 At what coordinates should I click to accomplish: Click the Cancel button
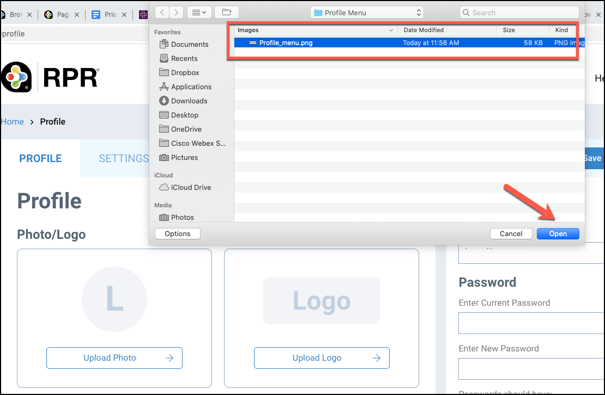click(x=511, y=233)
